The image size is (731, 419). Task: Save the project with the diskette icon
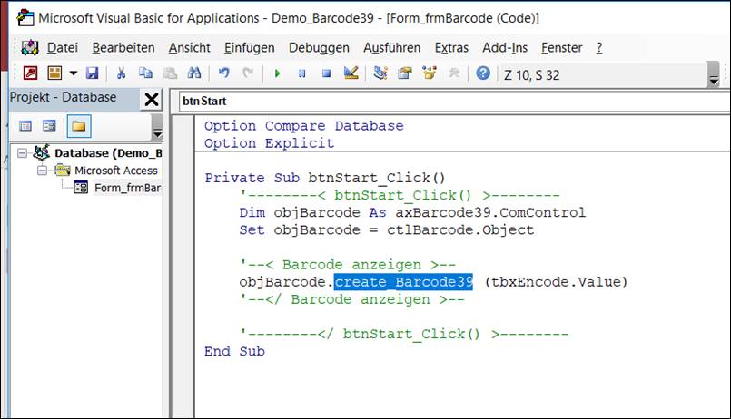click(x=93, y=73)
